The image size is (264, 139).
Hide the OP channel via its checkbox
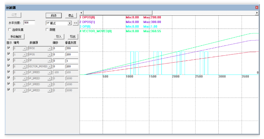(9, 60)
